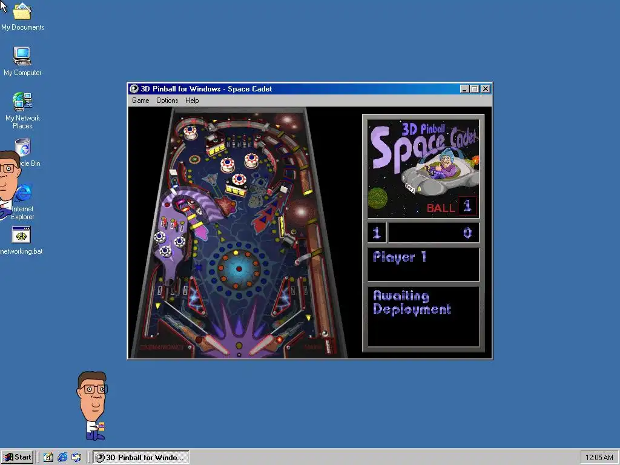Viewport: 620px width, 465px height.
Task: Select the networking.bat file icon
Action: [21, 241]
